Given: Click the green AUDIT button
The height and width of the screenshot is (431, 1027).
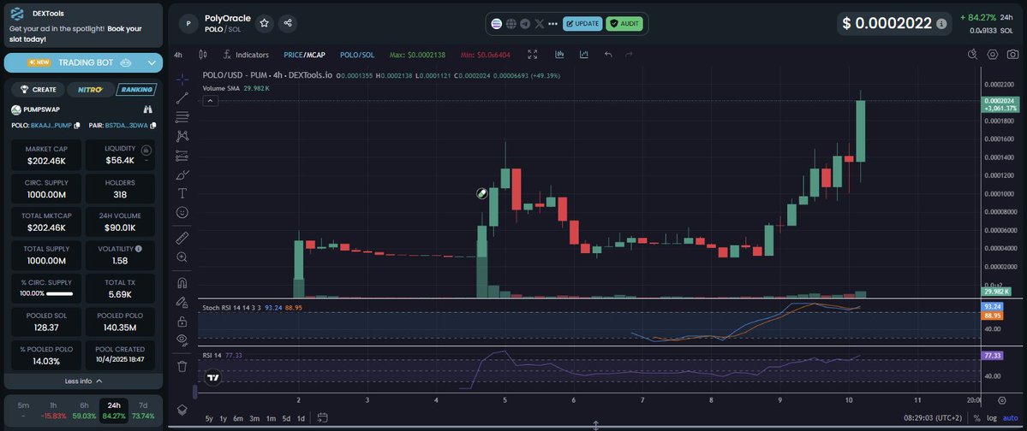Looking at the screenshot, I should (624, 23).
